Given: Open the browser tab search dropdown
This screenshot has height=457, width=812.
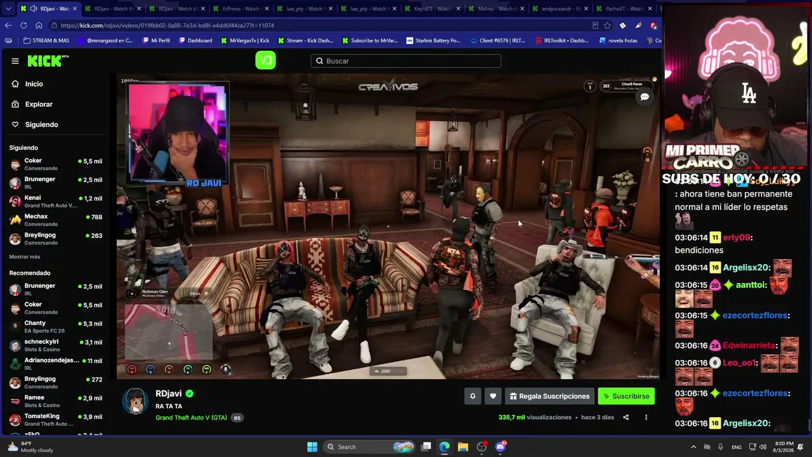Looking at the screenshot, I should 7,9.
